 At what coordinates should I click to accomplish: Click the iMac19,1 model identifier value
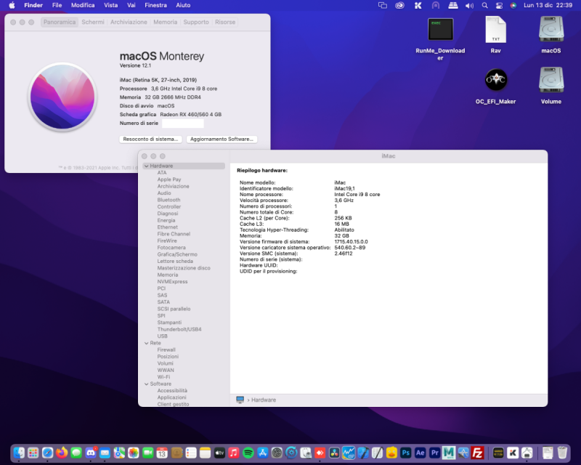point(344,188)
